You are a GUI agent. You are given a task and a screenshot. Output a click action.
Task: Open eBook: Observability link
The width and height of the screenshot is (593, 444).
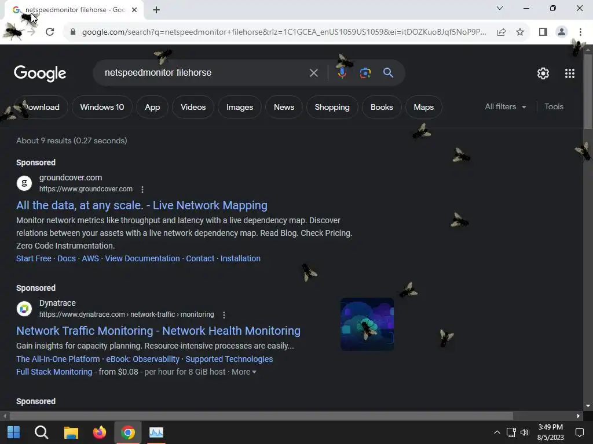coord(142,359)
